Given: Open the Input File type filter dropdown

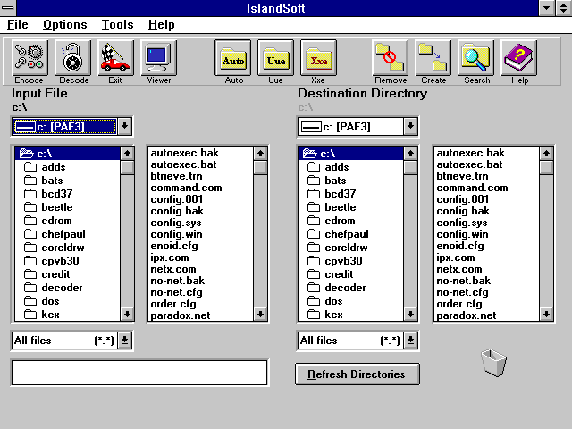Looking at the screenshot, I should (x=125, y=341).
